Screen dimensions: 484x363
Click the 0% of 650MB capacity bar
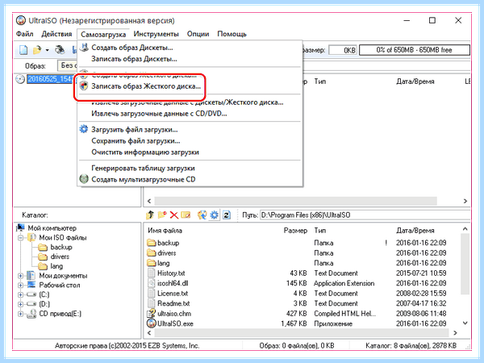pyautogui.click(x=415, y=50)
